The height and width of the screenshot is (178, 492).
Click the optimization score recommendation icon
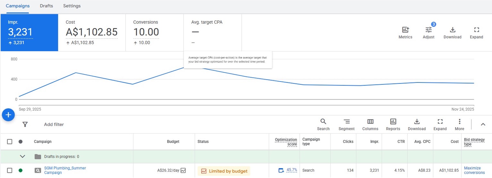[x=281, y=171]
